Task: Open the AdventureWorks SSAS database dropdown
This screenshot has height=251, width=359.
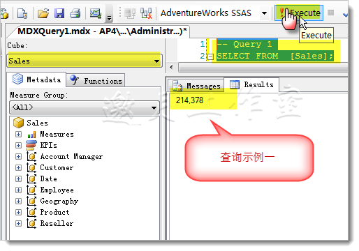Action: [264, 13]
